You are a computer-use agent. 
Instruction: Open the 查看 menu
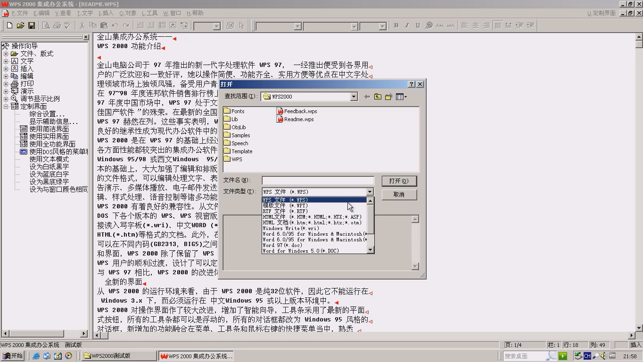point(63,13)
